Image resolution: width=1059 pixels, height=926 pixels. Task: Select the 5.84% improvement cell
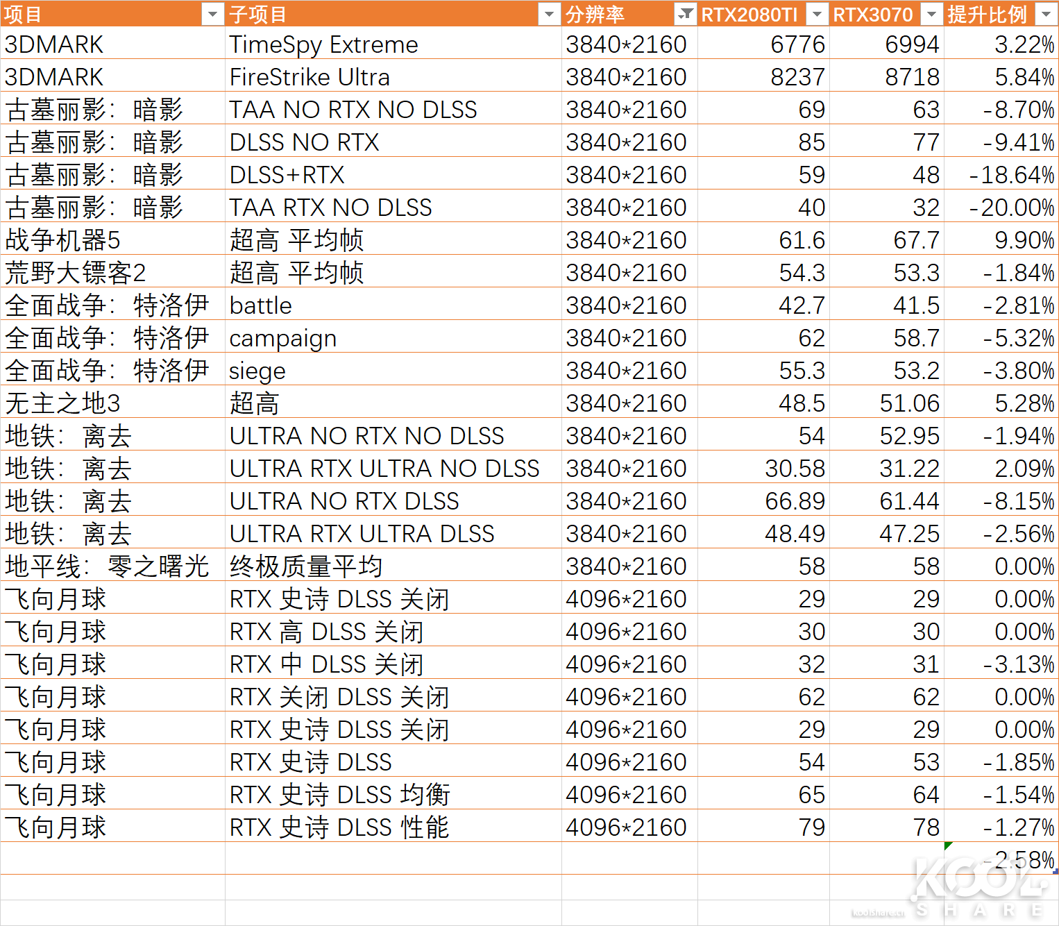click(1001, 76)
